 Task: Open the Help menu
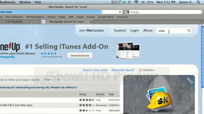click(38, 2)
